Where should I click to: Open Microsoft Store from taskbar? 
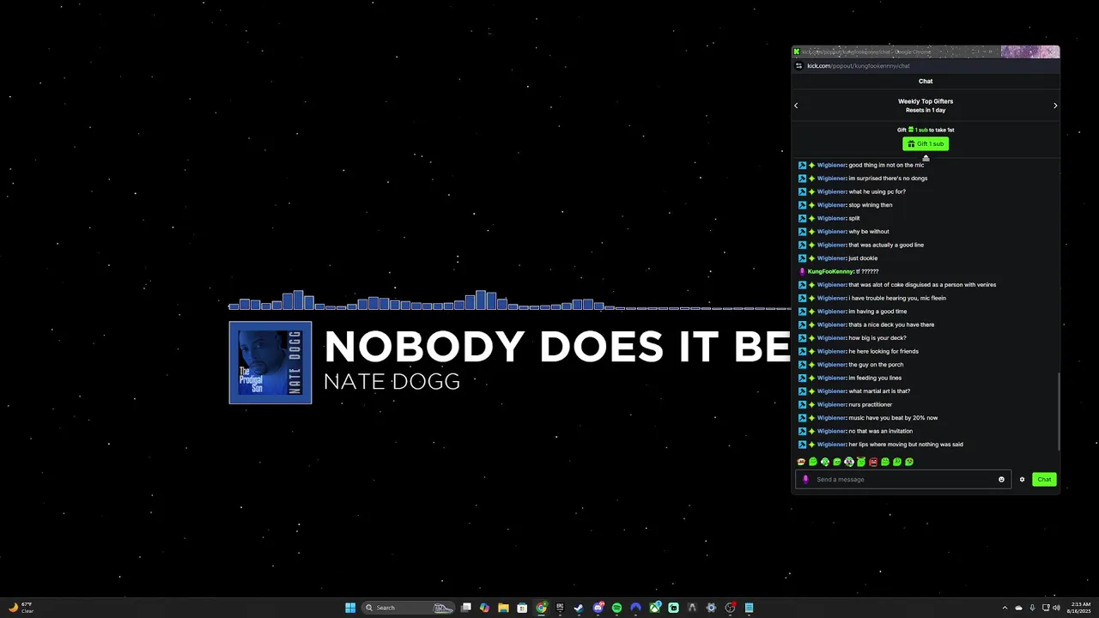[x=522, y=608]
